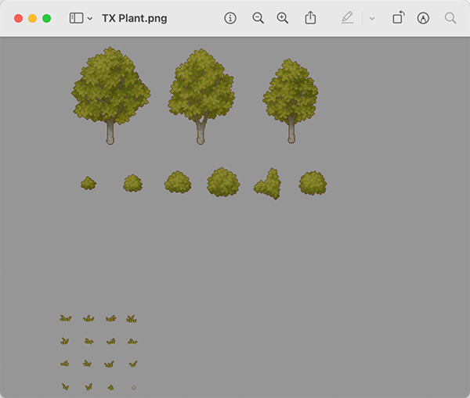Show the Markup toolbar
This screenshot has width=470, height=398.
click(423, 18)
